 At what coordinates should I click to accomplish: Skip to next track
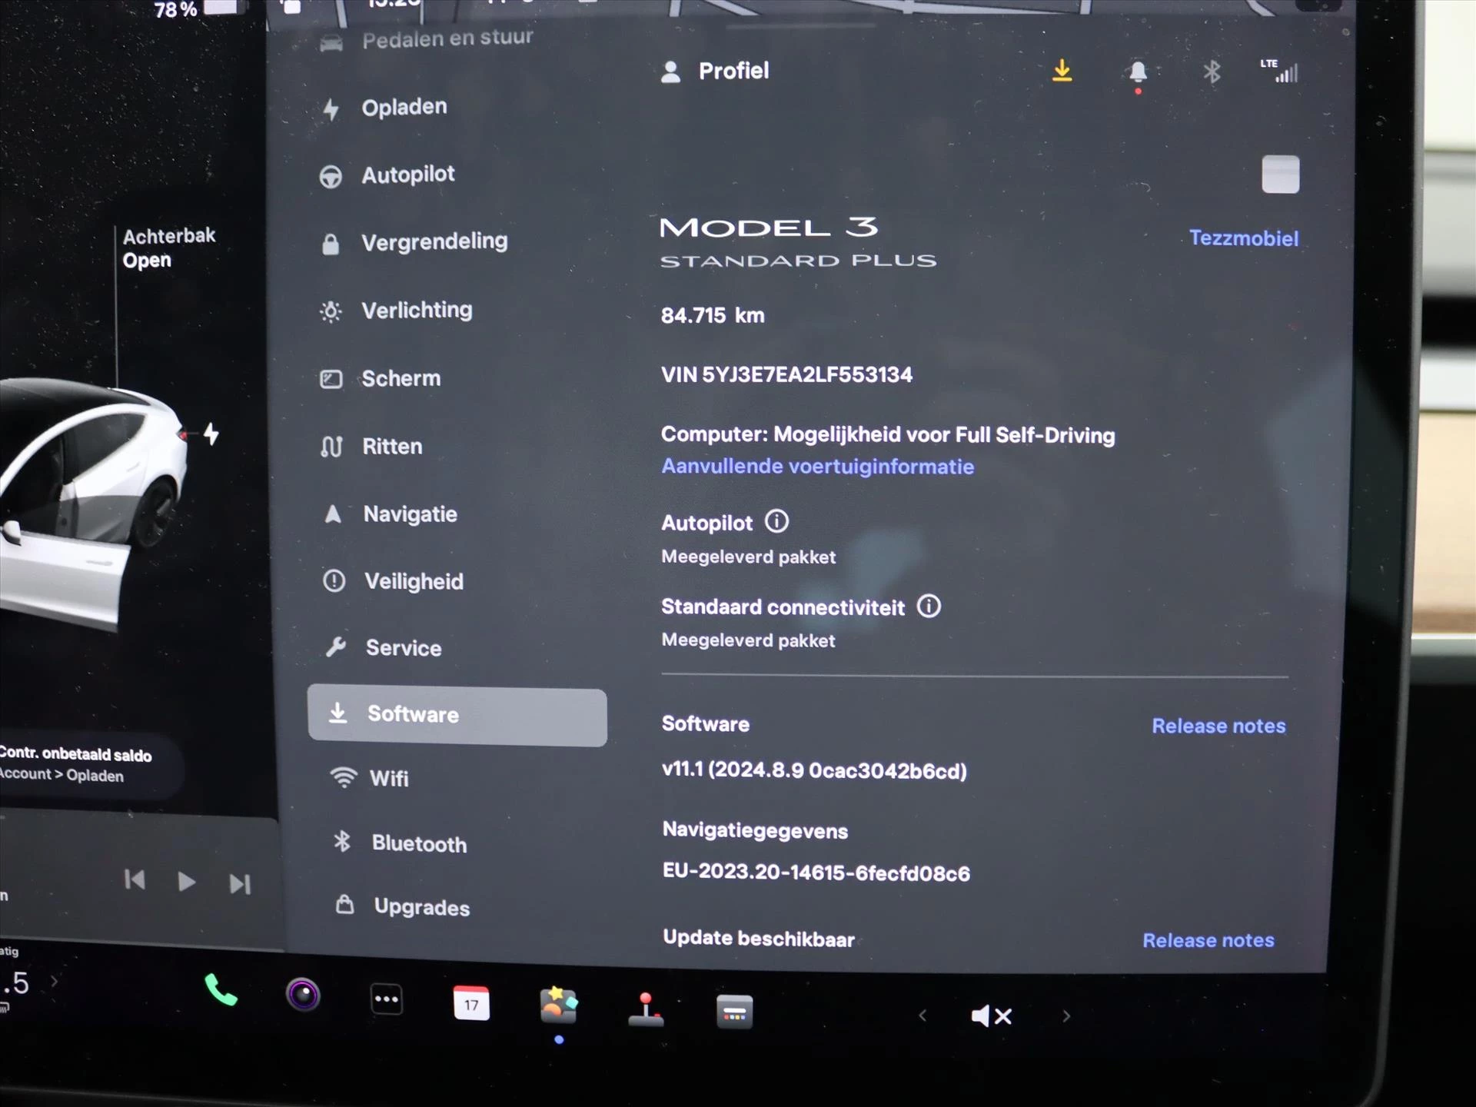point(240,884)
